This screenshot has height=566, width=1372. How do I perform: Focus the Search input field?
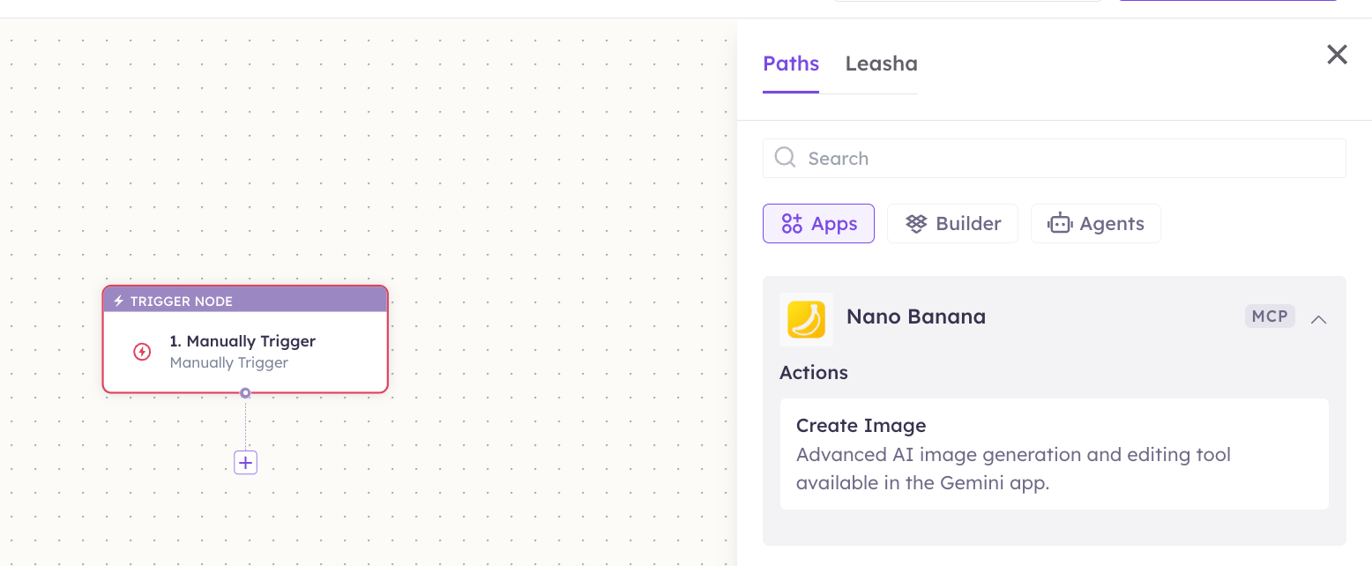click(1054, 158)
